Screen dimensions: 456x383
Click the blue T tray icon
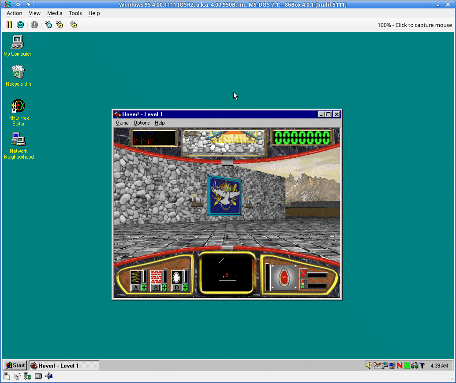point(422,365)
